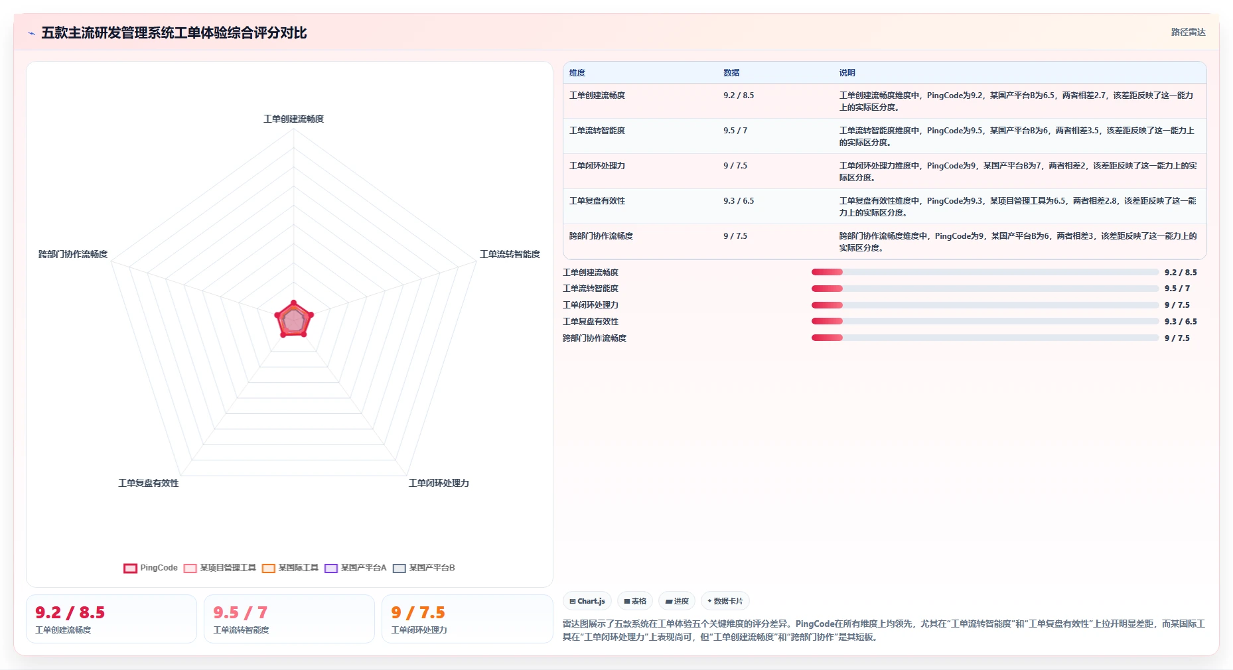Click the title icon beside 五款主流研发管理系统
1233x670 pixels.
click(32, 33)
